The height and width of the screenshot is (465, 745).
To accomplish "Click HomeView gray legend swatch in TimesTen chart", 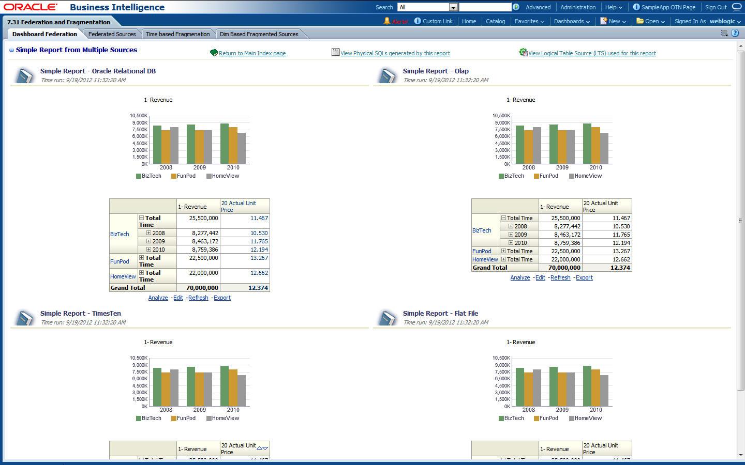I will click(x=209, y=419).
